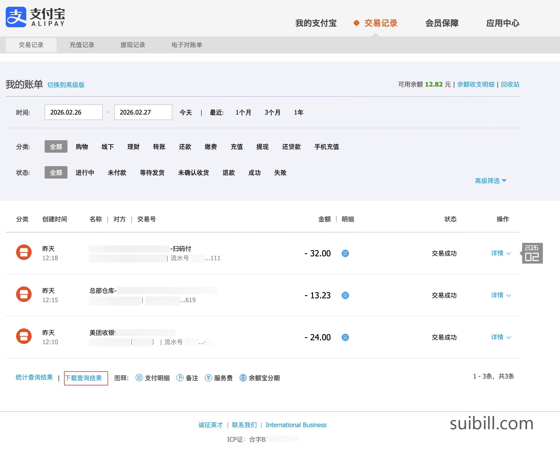The image size is (560, 451).
Task: Open 应用中心 in the top navigation
Action: tap(502, 23)
